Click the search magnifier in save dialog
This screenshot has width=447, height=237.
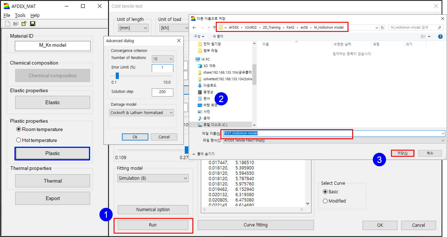(x=440, y=27)
